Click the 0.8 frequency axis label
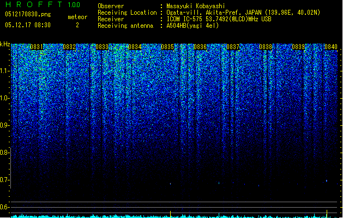The width and height of the screenshot is (343, 218). [4, 153]
